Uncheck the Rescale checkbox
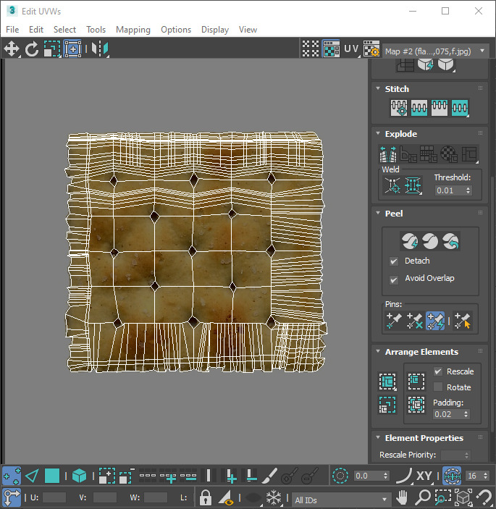 click(438, 371)
